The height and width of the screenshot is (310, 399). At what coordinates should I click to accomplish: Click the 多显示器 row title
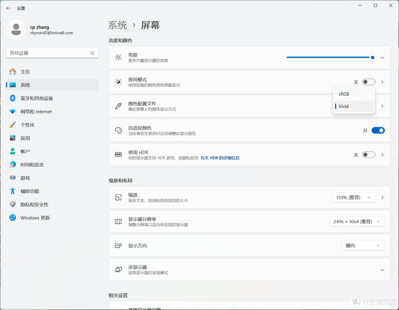[137, 267]
